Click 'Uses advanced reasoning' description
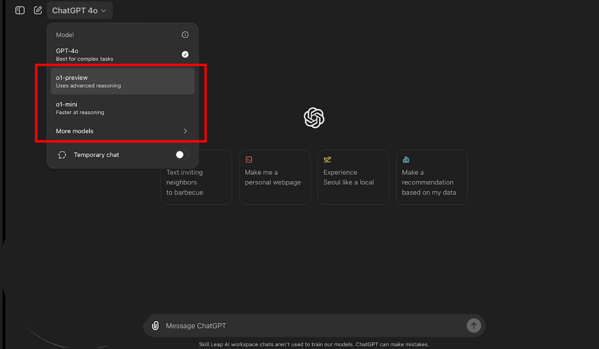 pos(88,86)
